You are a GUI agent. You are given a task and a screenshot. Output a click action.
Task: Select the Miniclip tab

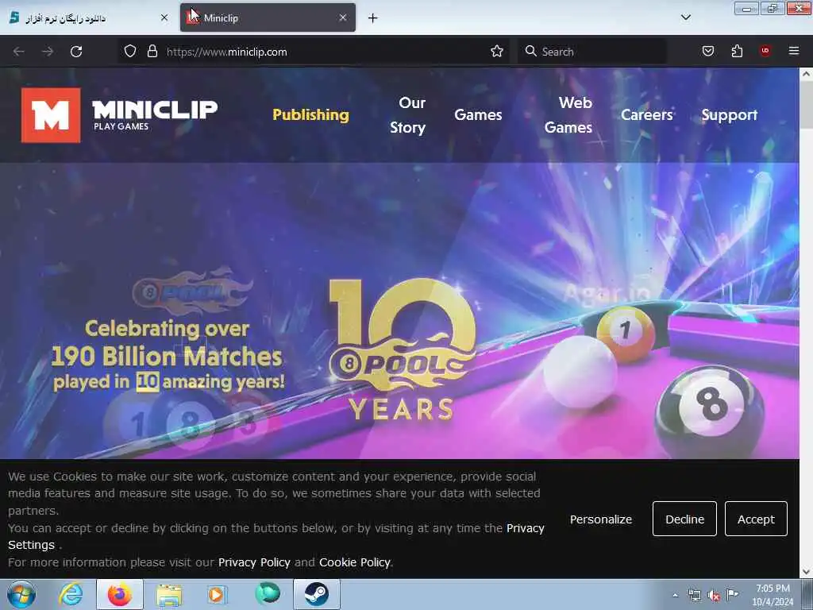coord(268,17)
